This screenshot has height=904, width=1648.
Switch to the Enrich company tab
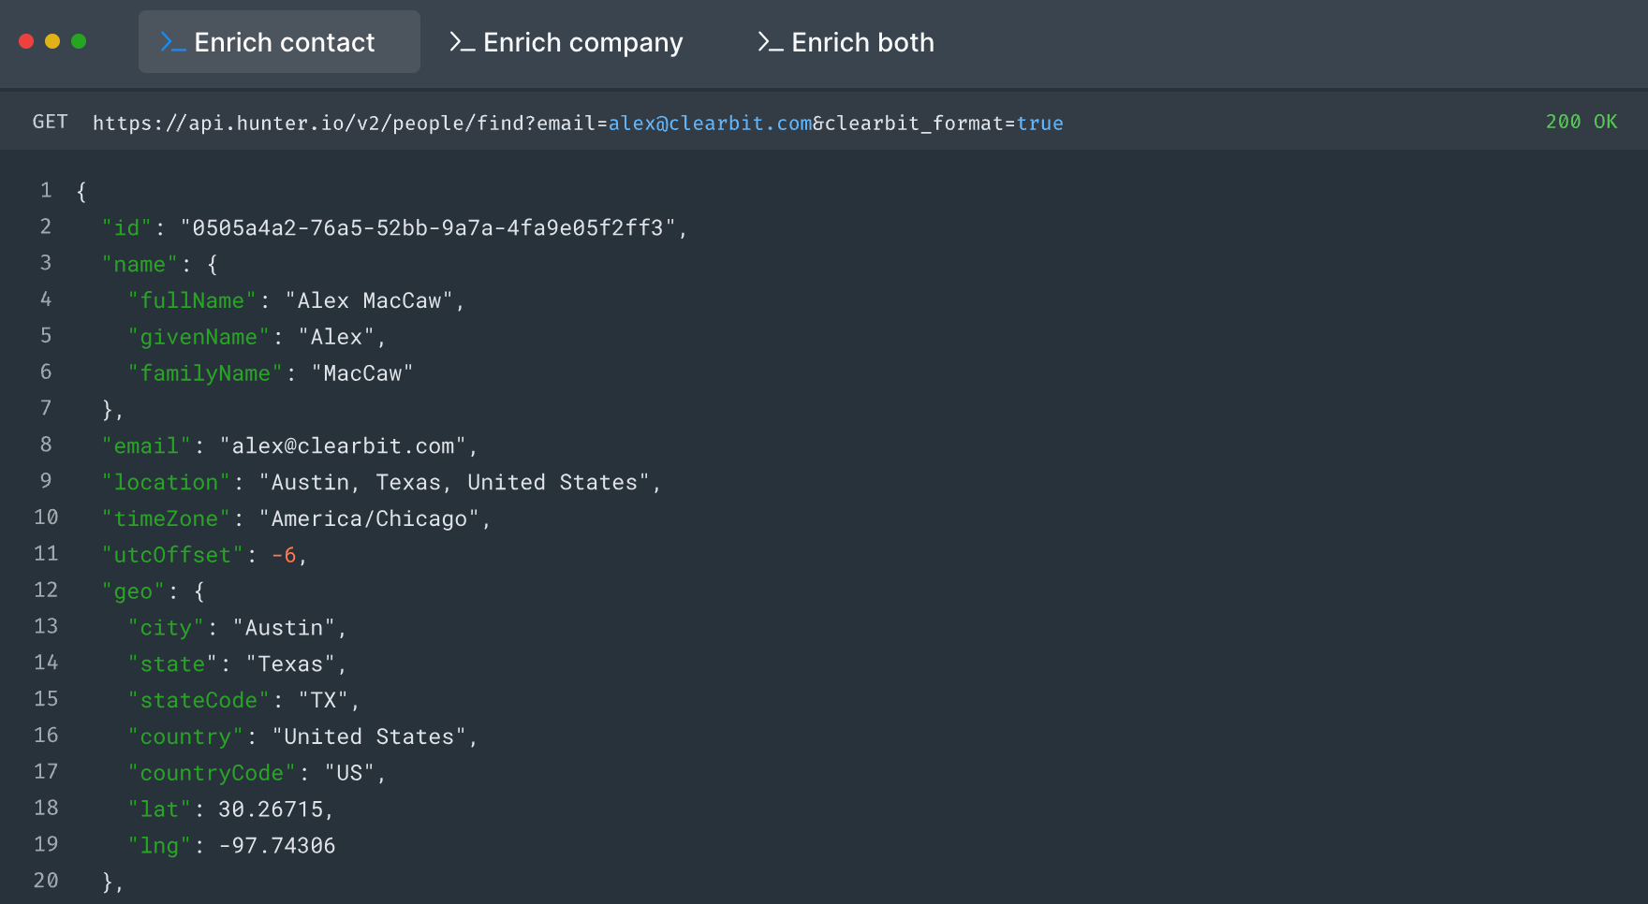[566, 41]
